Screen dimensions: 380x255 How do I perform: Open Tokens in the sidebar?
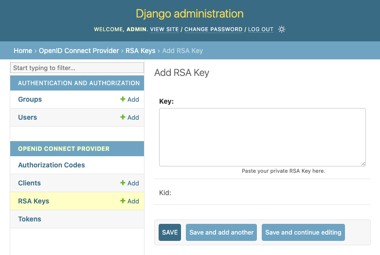30,219
